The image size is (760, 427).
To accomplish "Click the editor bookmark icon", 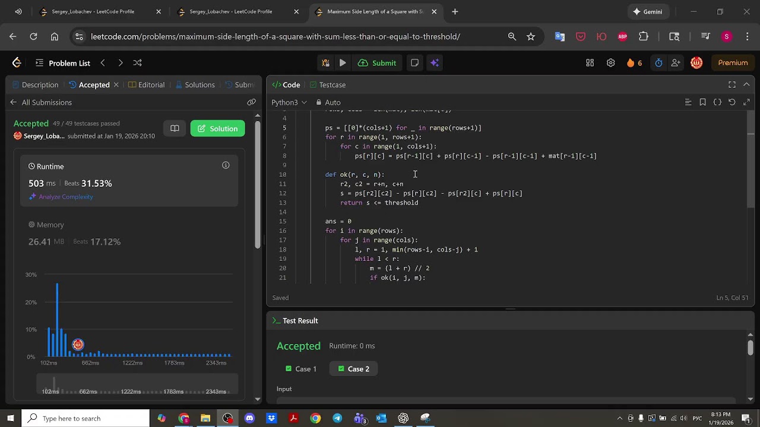I will tap(702, 103).
